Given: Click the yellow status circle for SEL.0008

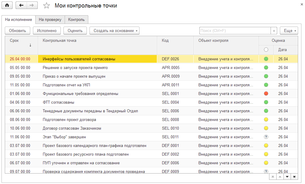Looking at the screenshot, I should tap(266, 120).
